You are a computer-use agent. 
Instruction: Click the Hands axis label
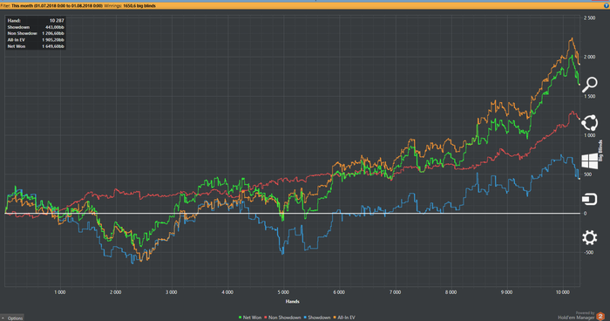293,301
